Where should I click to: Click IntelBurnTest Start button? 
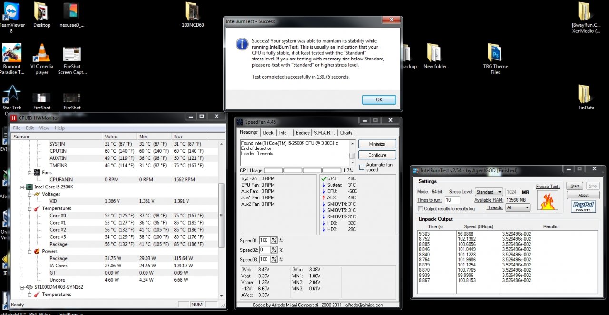(x=575, y=186)
